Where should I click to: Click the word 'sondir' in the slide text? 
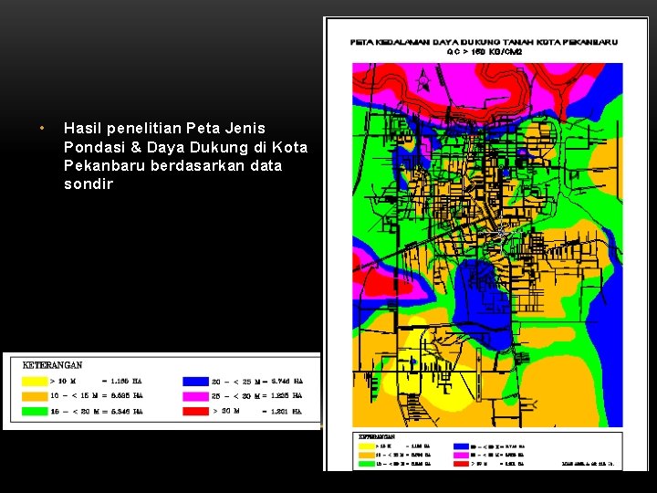(89, 184)
